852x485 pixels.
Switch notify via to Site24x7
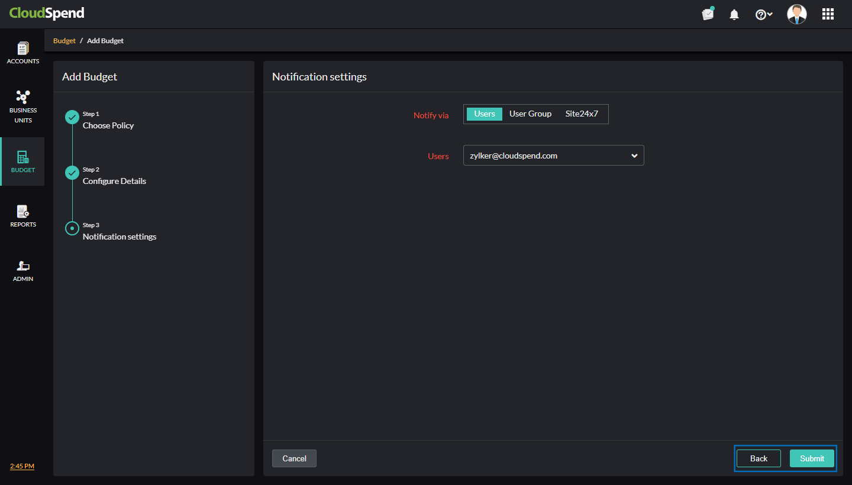pos(582,114)
